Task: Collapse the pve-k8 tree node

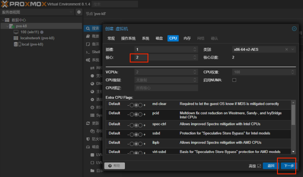Action: (7, 26)
